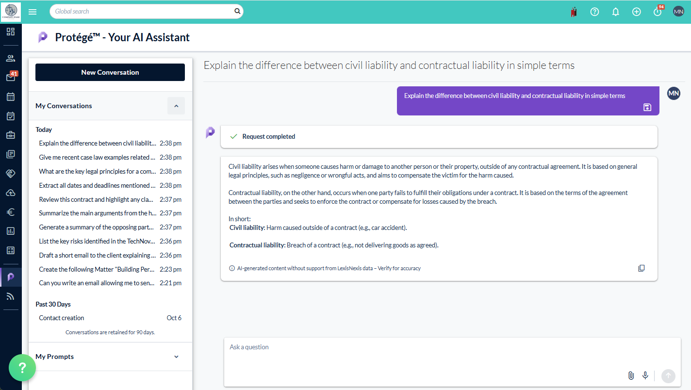Collapse the My Conversations section
691x390 pixels.
tap(176, 106)
